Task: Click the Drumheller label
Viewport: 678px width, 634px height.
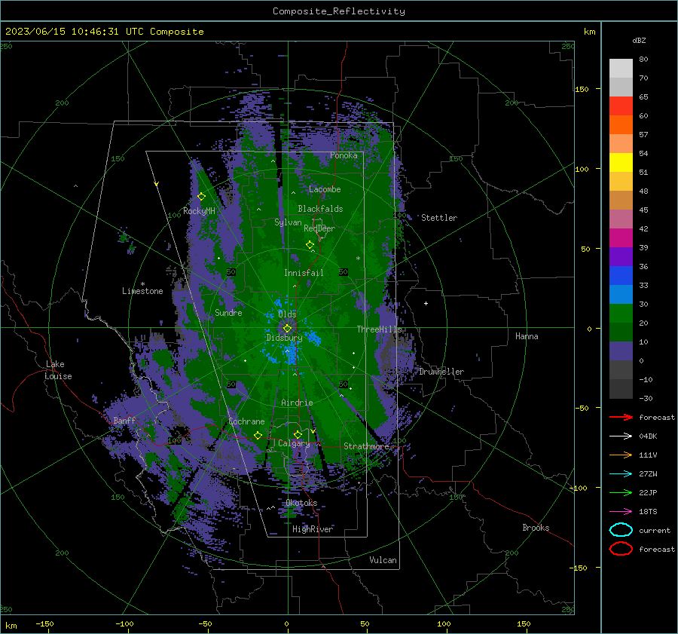Action: (x=441, y=372)
